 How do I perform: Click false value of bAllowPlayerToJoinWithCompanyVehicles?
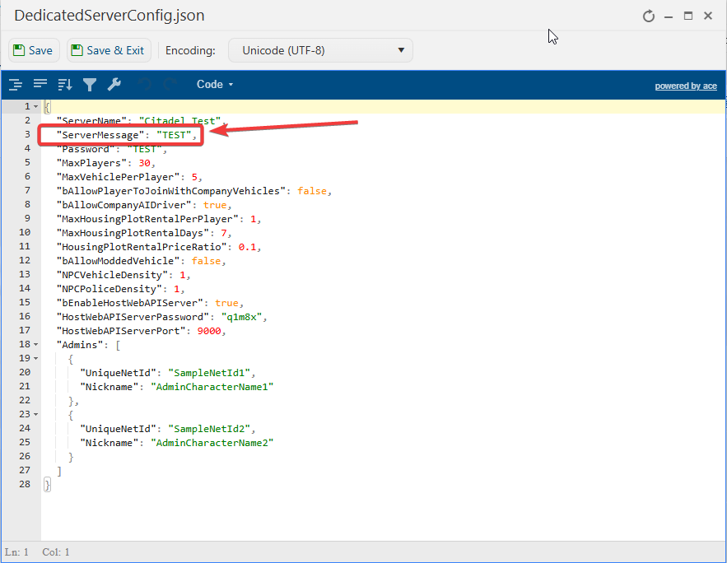(x=311, y=191)
